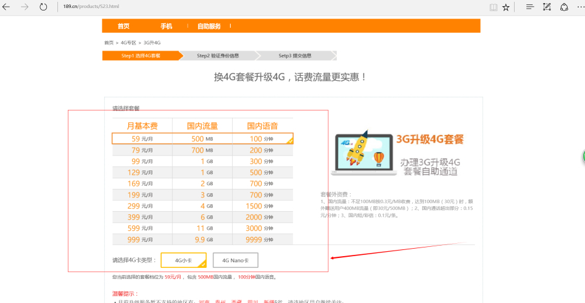The width and height of the screenshot is (585, 303).
Task: Click the browser forward arrow
Action: click(25, 7)
